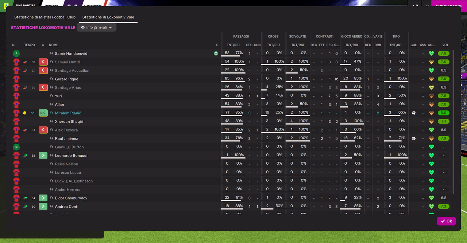The image size is (467, 243).
Task: Click the goal ball icon on Miralem Pjanić's row
Action: click(x=414, y=113)
